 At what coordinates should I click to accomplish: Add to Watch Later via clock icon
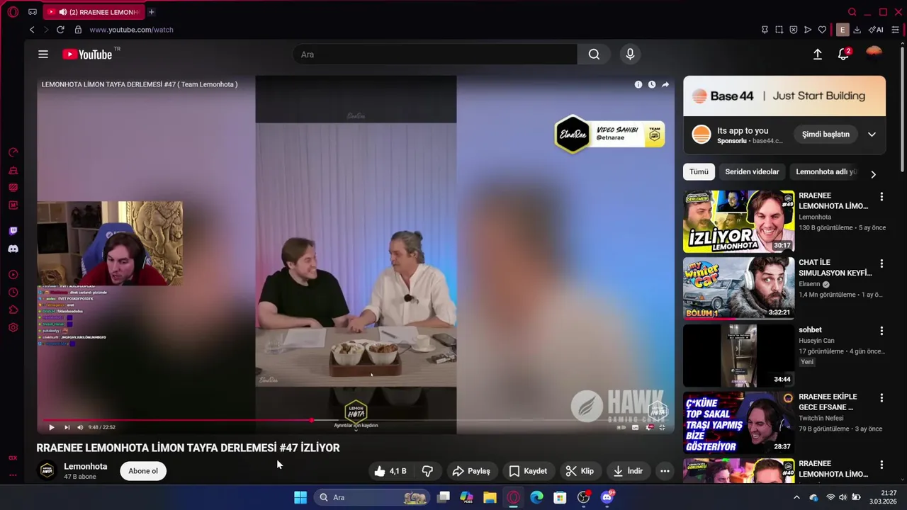click(x=652, y=84)
